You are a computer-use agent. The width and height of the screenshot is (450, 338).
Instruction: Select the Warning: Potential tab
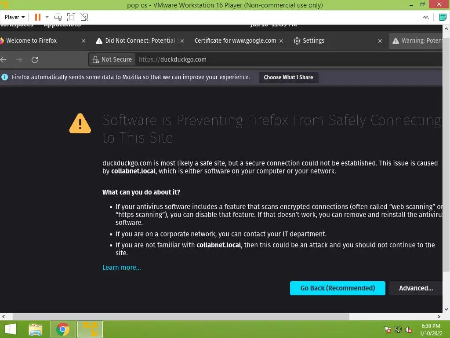pyautogui.click(x=416, y=41)
